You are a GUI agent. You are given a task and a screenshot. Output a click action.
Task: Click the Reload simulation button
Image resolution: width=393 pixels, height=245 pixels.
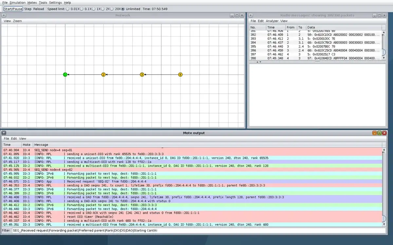coord(39,9)
